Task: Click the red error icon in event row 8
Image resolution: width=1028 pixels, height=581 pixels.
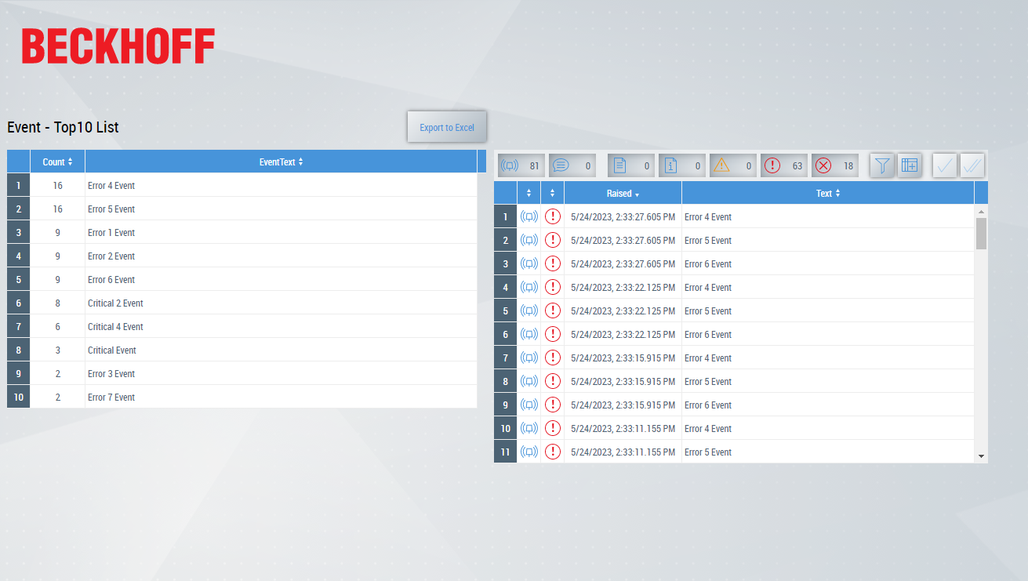Action: tap(553, 381)
